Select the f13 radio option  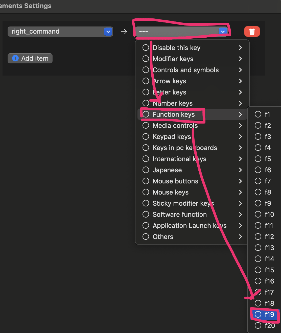pyautogui.click(x=258, y=248)
